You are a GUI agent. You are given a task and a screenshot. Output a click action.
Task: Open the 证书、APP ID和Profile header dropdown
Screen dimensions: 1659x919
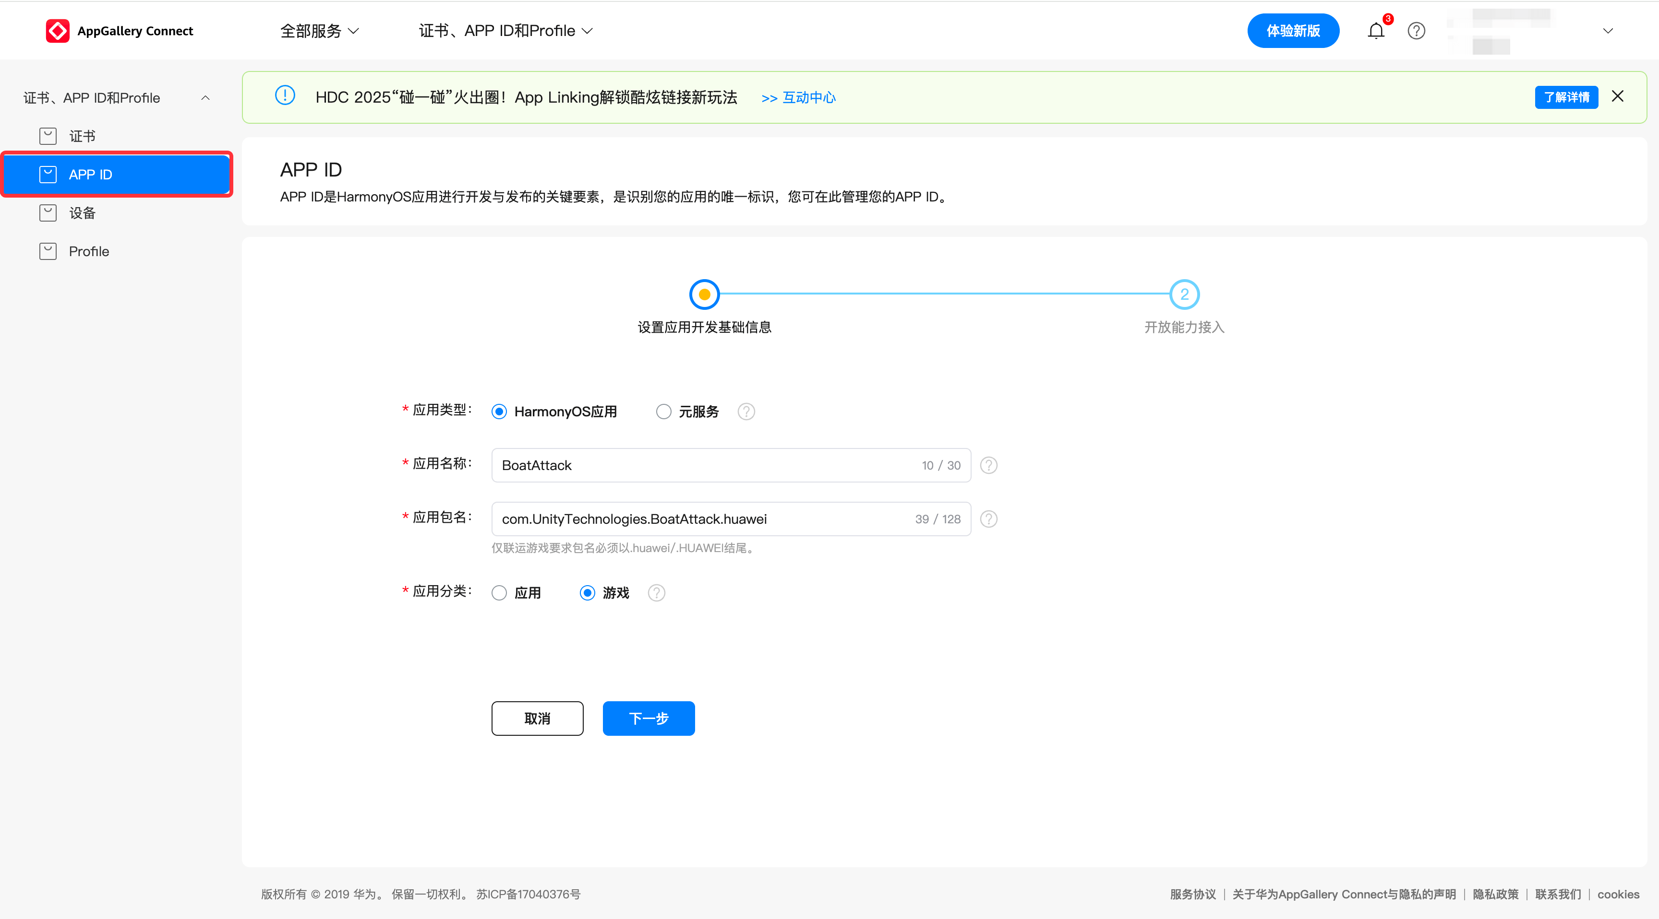point(505,31)
